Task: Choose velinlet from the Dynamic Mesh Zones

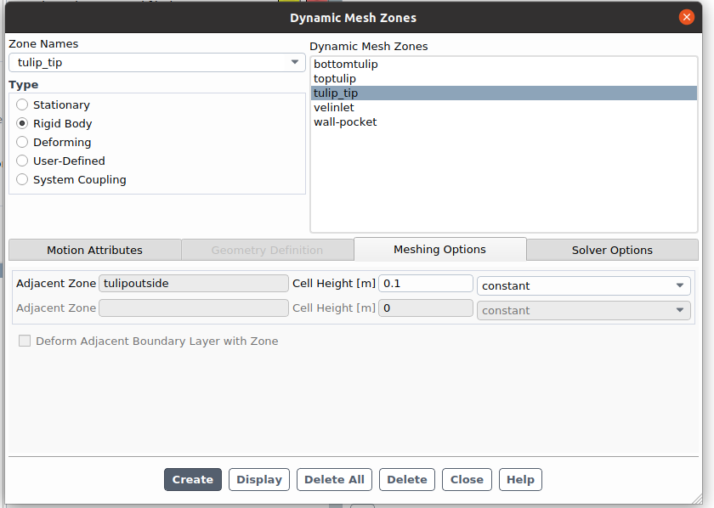Action: click(333, 107)
